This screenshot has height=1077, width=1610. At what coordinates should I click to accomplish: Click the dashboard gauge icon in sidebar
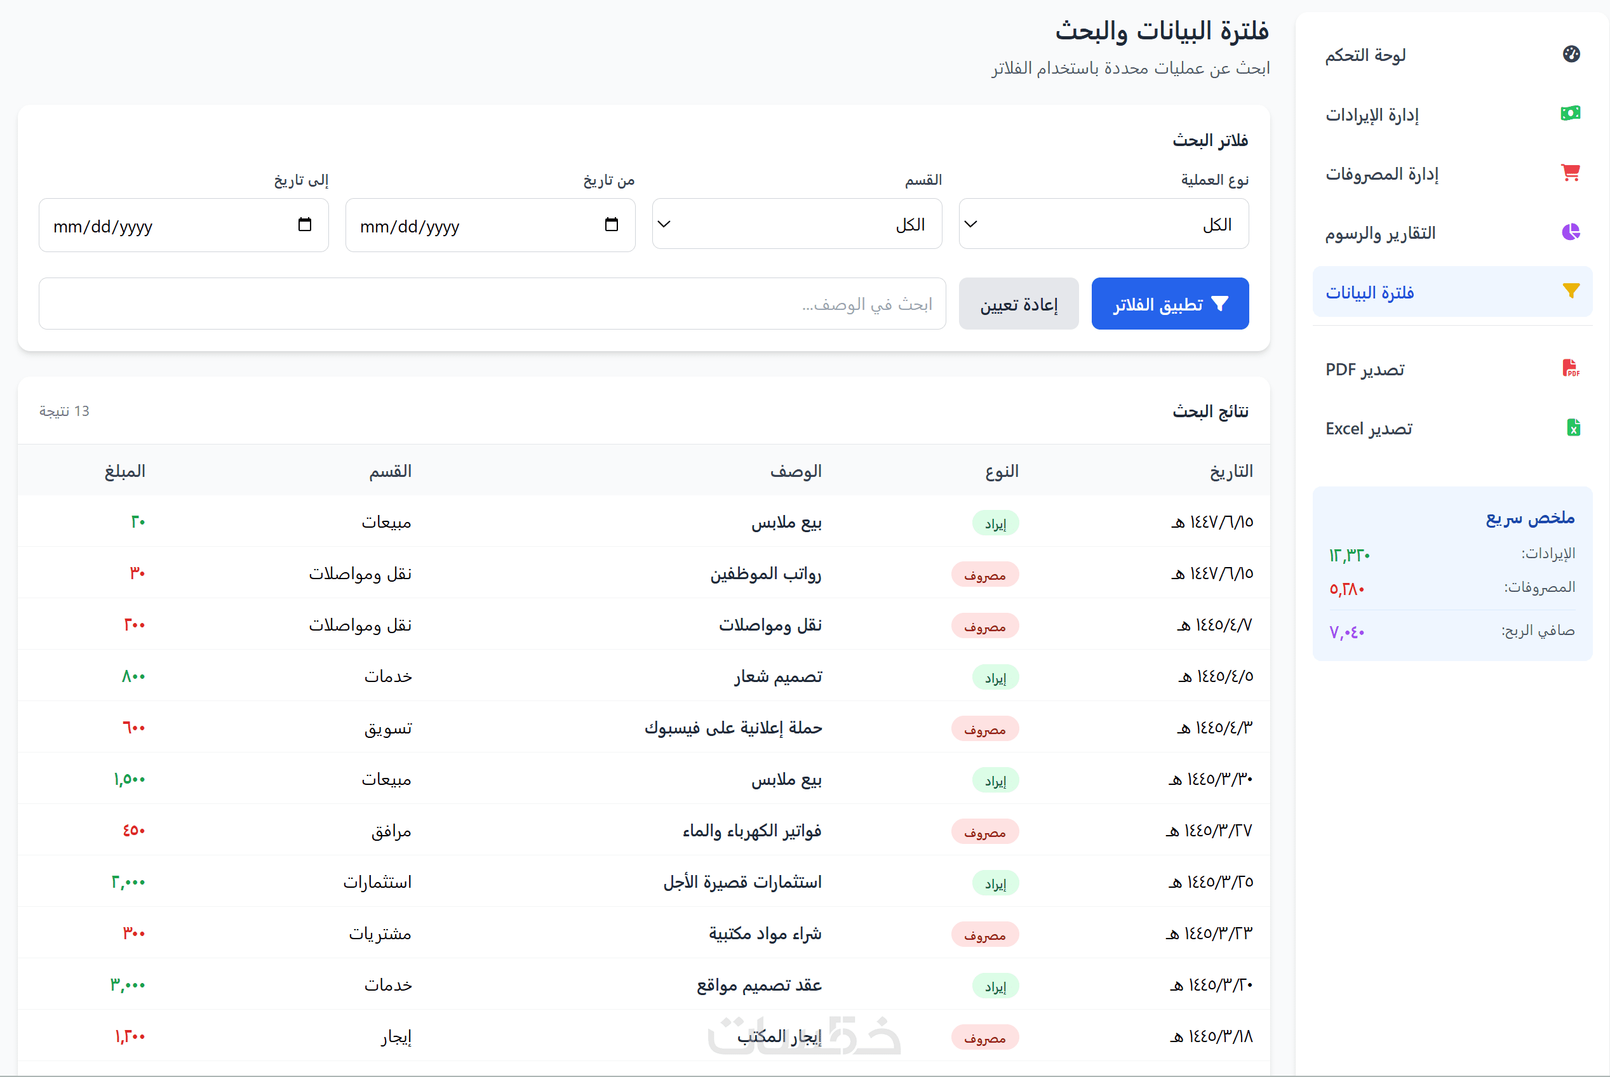1571,54
